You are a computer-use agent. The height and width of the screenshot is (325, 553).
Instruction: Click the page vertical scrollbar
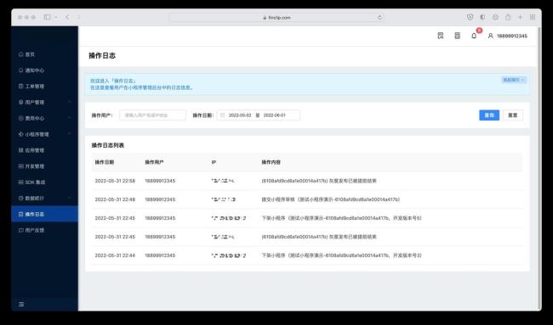539,168
